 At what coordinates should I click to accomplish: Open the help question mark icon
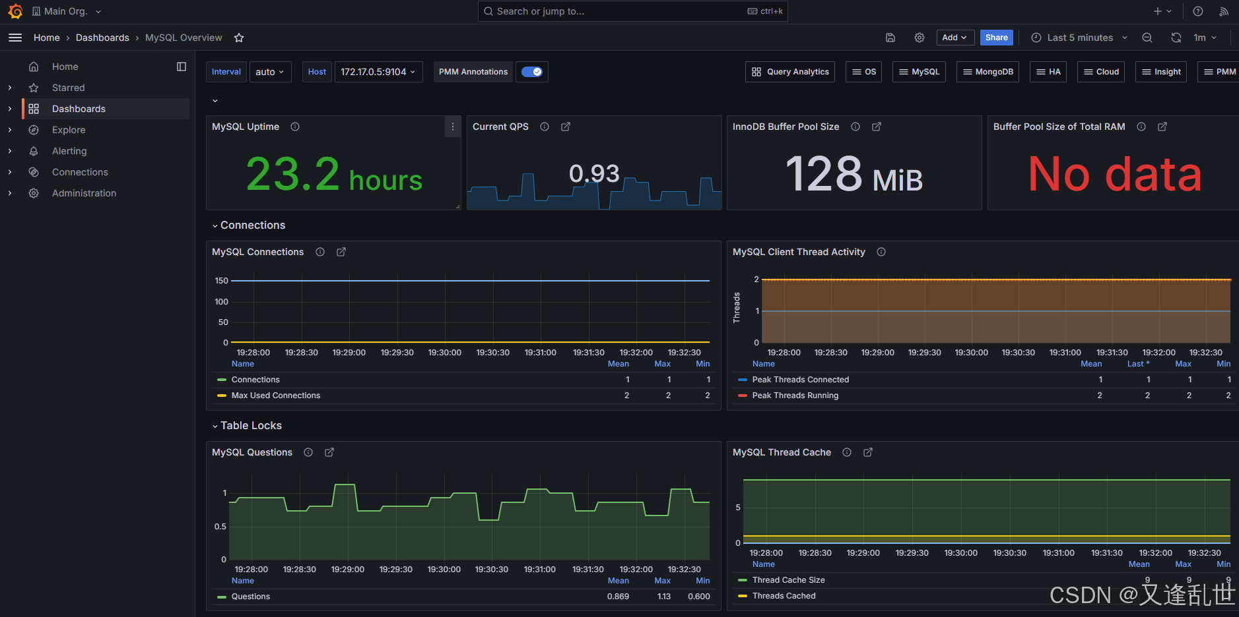1198,11
